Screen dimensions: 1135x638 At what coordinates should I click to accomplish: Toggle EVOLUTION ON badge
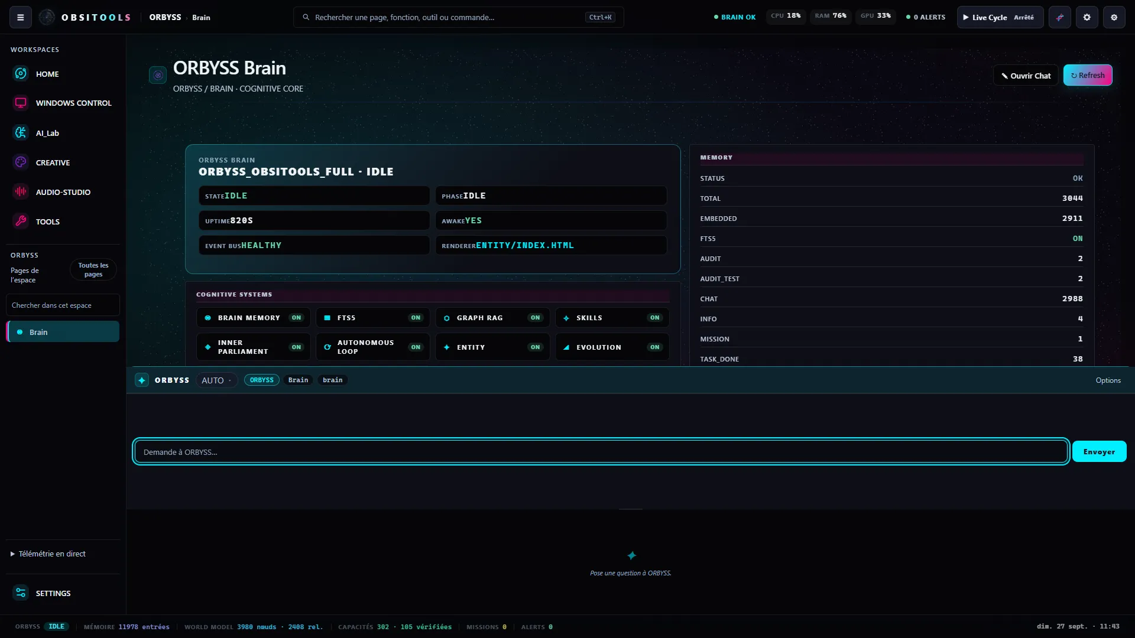click(x=654, y=347)
